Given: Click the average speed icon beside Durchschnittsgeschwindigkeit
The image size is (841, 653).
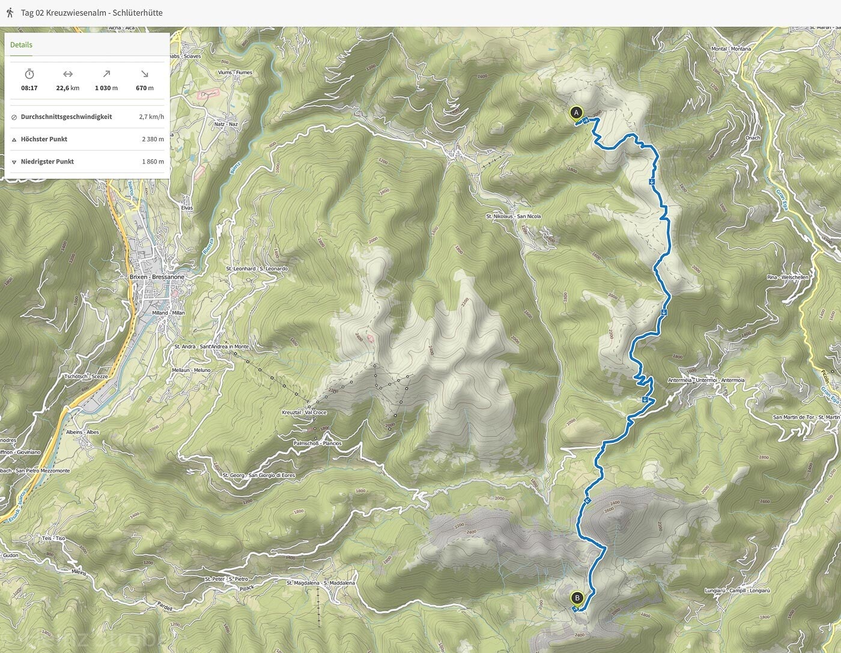Looking at the screenshot, I should pyautogui.click(x=14, y=117).
